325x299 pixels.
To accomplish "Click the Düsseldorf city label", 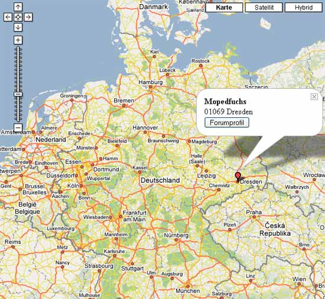I will [60, 176].
